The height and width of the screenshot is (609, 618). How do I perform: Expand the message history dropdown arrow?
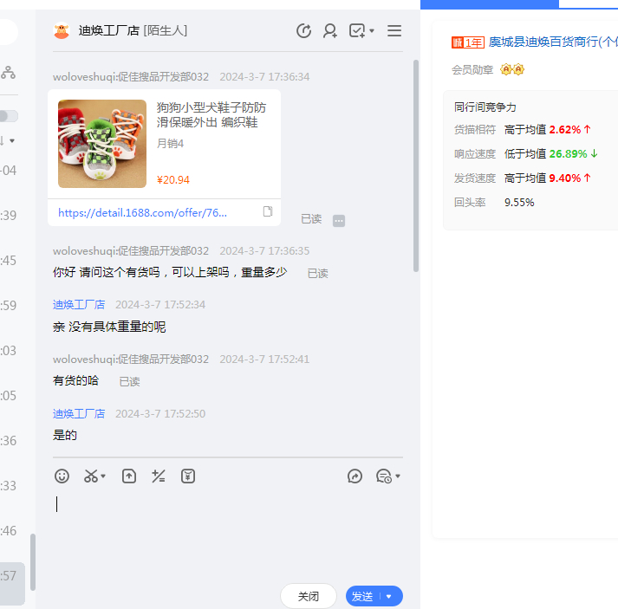tap(398, 476)
